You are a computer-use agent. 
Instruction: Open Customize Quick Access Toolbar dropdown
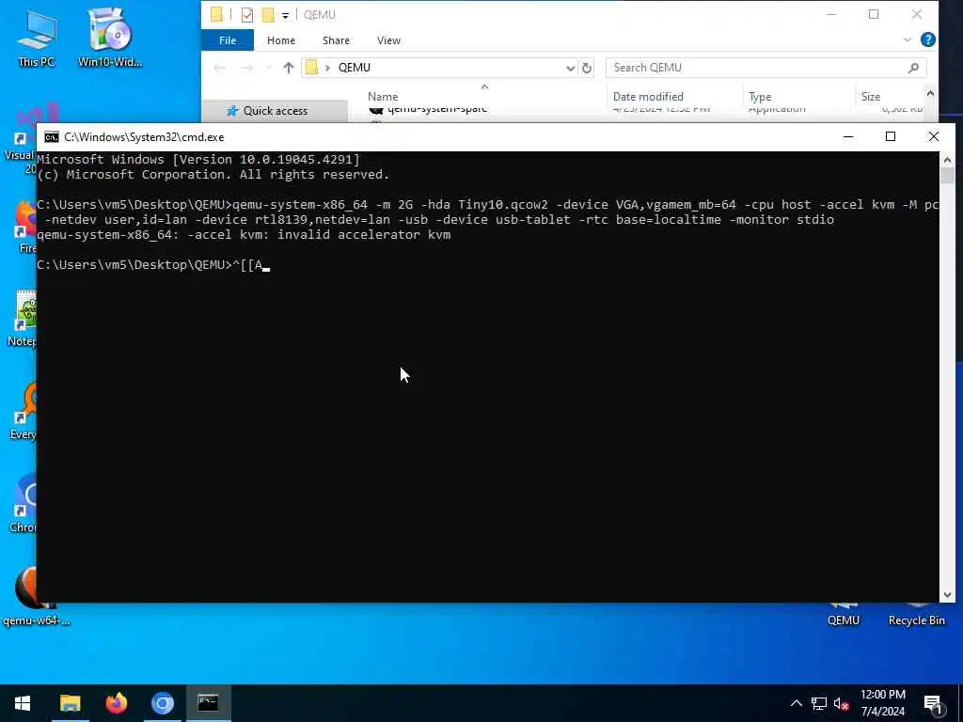point(285,15)
